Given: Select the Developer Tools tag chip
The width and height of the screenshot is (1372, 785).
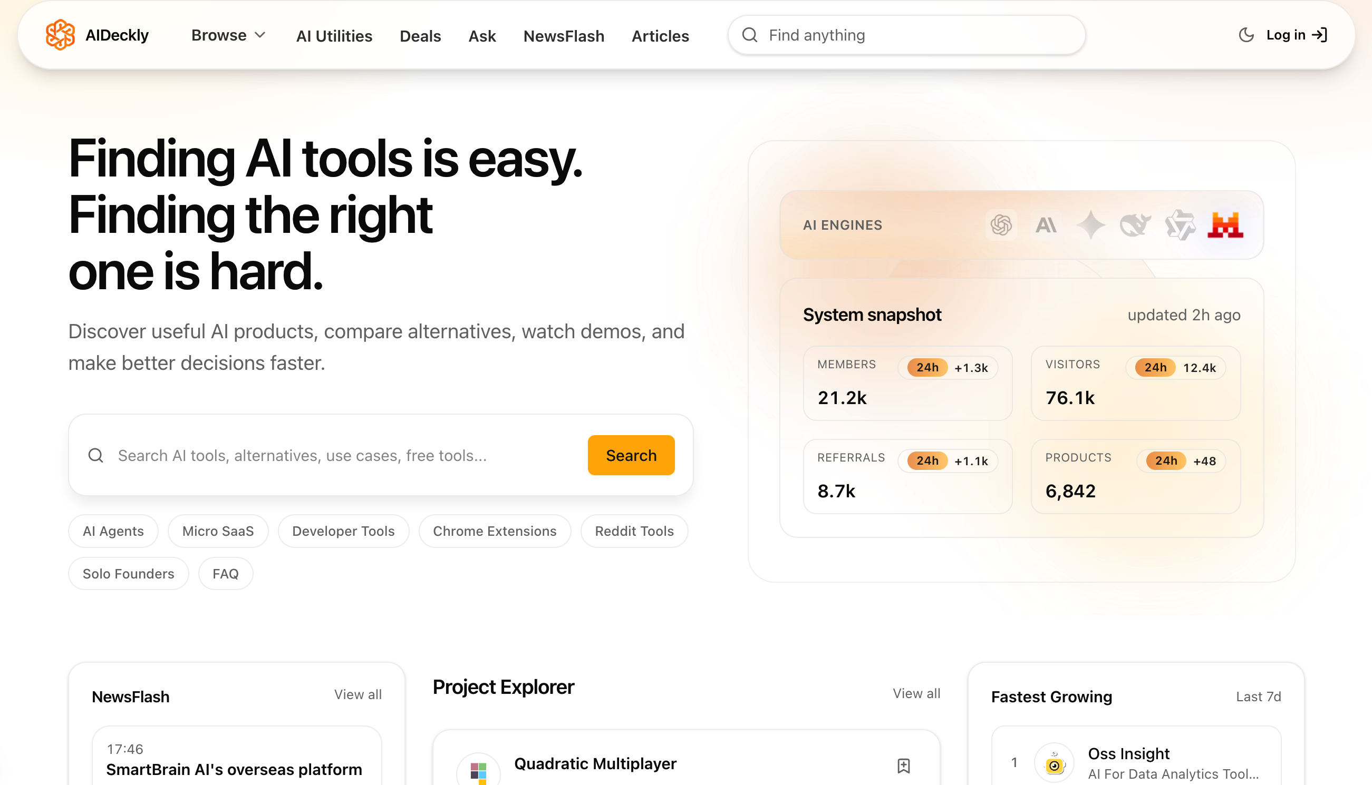Looking at the screenshot, I should pyautogui.click(x=344, y=531).
